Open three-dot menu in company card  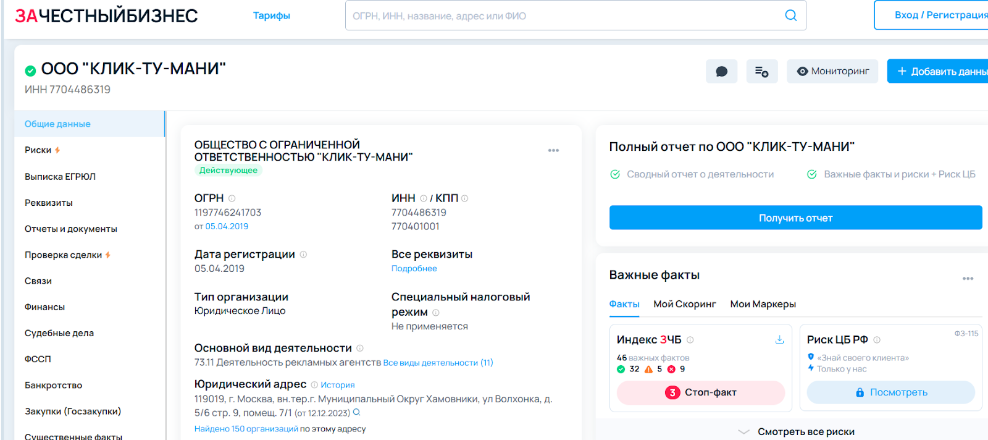(x=553, y=150)
